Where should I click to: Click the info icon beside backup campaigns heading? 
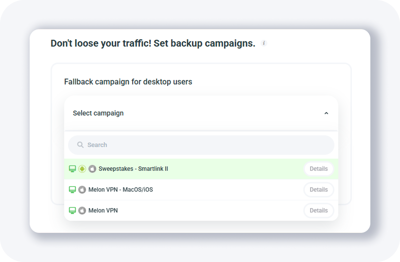tap(264, 43)
